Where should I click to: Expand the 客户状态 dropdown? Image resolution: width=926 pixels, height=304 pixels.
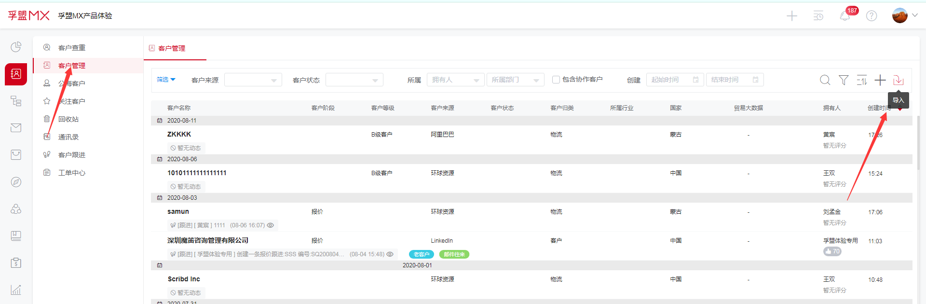(x=354, y=80)
